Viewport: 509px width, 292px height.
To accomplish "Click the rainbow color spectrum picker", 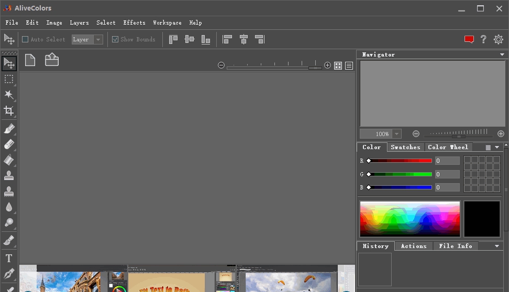I will click(x=410, y=219).
